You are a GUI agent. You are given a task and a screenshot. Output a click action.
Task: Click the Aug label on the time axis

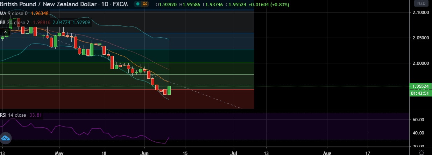[x=327, y=153]
